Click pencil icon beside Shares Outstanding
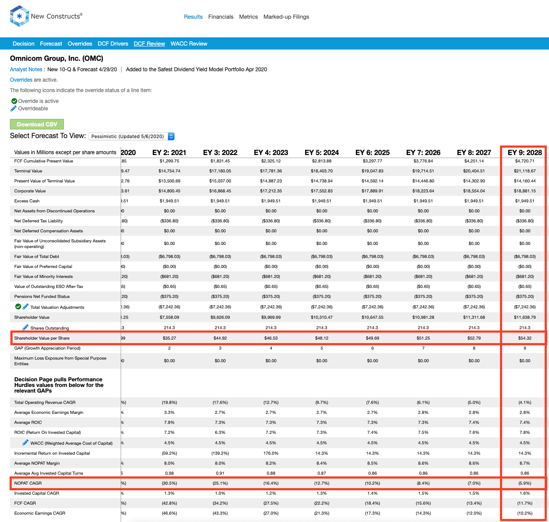549x522 pixels. pyautogui.click(x=26, y=327)
